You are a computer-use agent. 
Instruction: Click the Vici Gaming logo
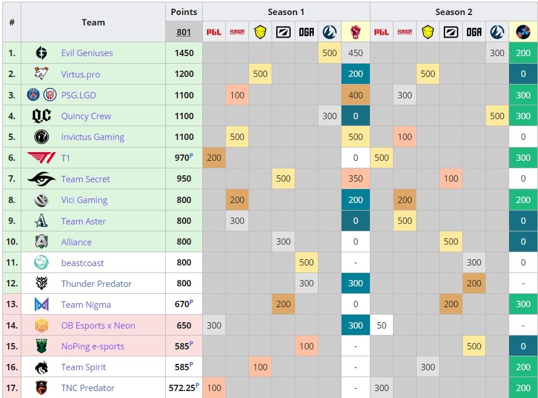(41, 200)
